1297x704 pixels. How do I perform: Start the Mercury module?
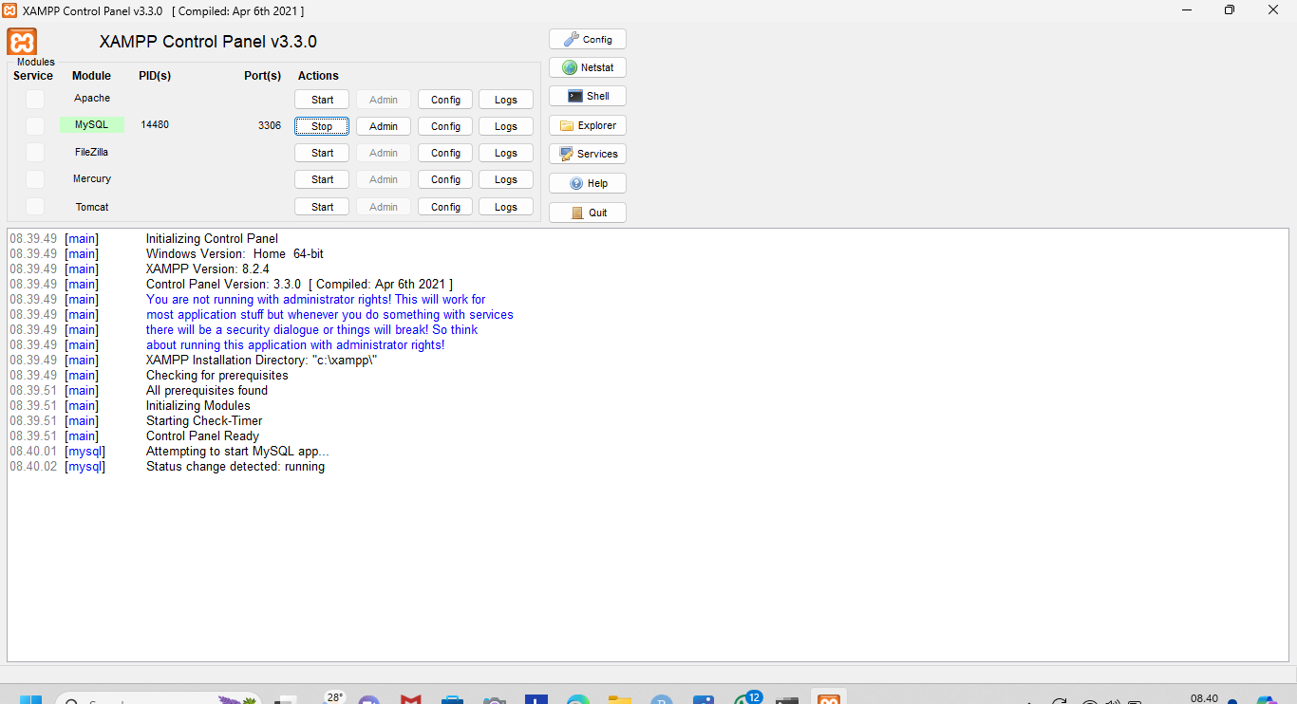pos(322,179)
